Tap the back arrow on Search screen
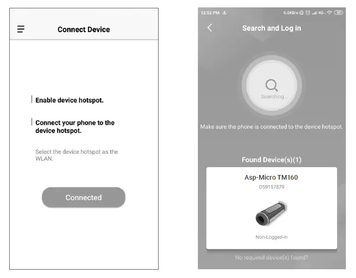This screenshot has height=278, width=356. [x=210, y=28]
